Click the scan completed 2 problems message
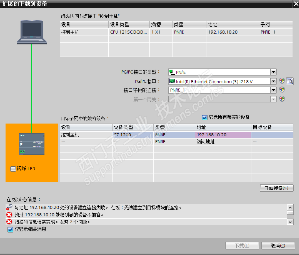 tap(52, 222)
